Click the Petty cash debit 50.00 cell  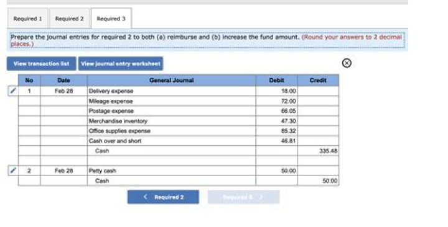(x=276, y=171)
